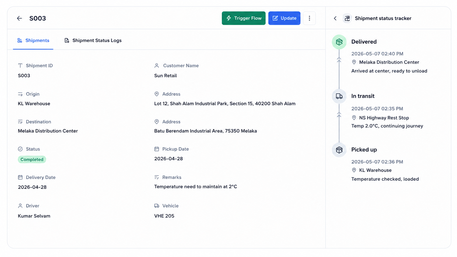
Task: Click the Delivery Date calendar icon
Action: coord(20,178)
